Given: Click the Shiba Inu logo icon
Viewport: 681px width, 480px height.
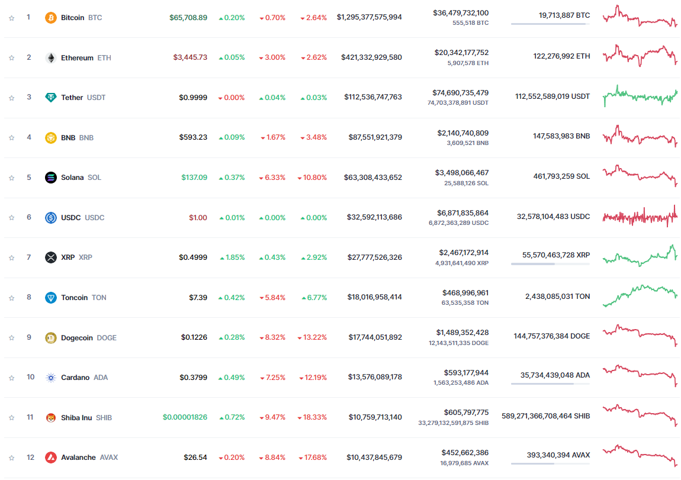Looking at the screenshot, I should point(51,417).
